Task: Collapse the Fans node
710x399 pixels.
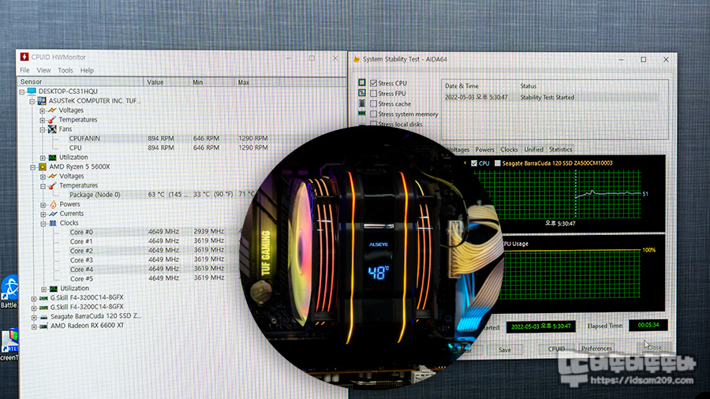Action: [x=42, y=129]
